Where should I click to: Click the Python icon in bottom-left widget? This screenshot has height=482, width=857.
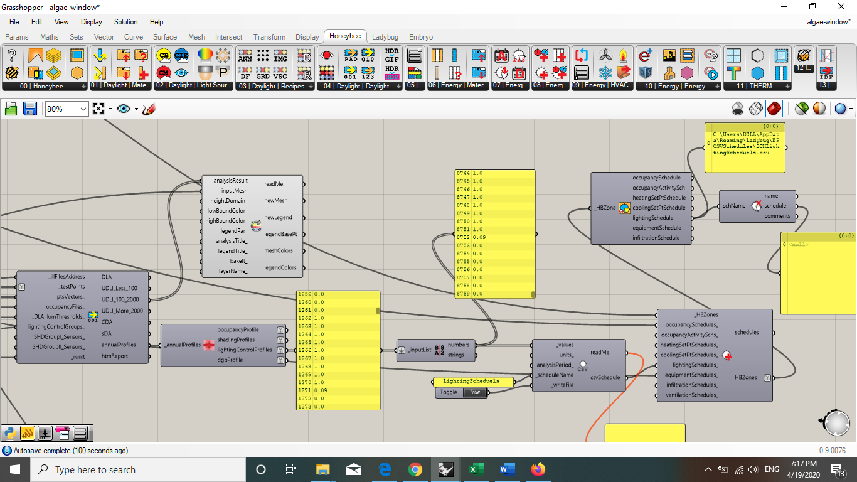[10, 432]
